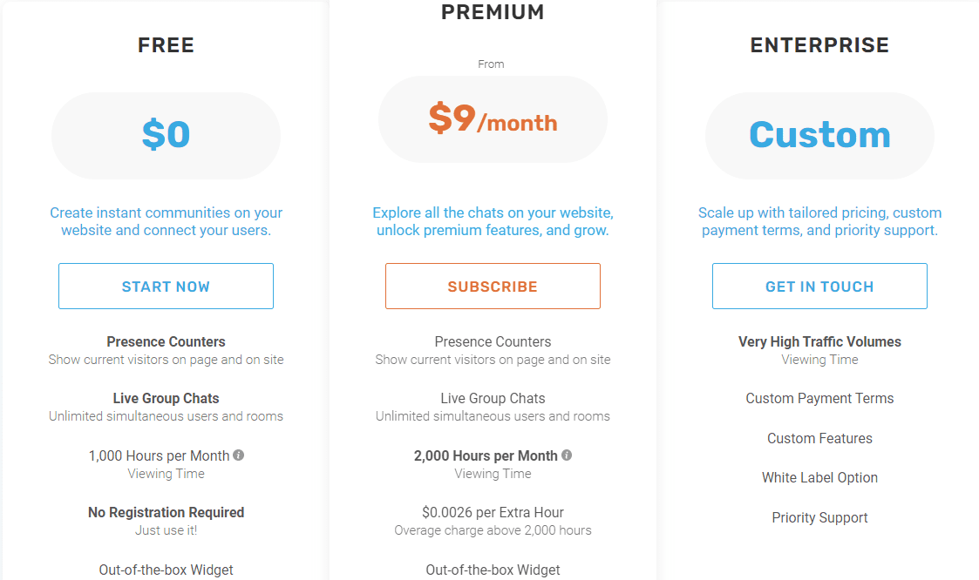This screenshot has height=580, width=979.
Task: Click No Registration Required feature
Action: [166, 513]
